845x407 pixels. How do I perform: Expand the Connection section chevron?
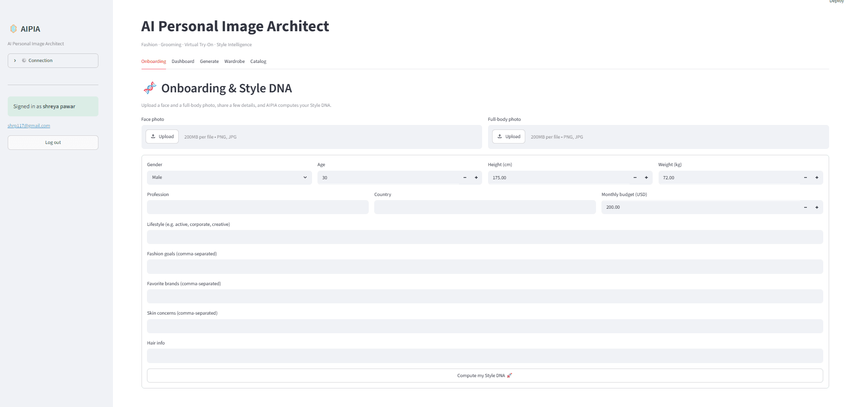(x=15, y=61)
